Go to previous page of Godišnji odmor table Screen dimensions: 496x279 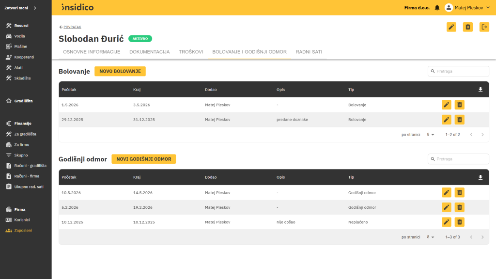(x=471, y=237)
